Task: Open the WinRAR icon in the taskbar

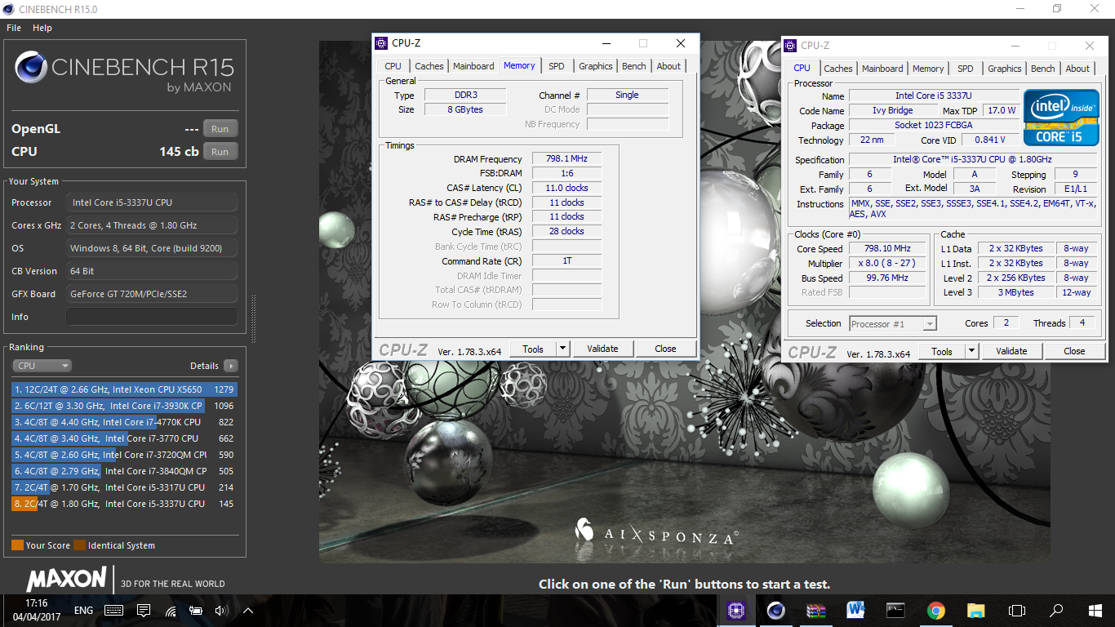Action: point(815,610)
